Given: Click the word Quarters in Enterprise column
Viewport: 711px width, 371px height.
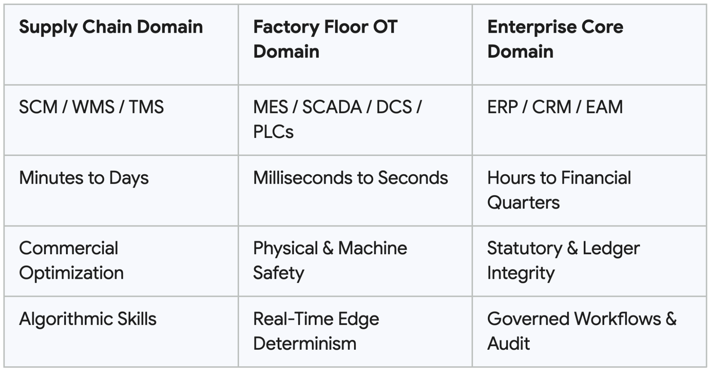Looking at the screenshot, I should [524, 202].
